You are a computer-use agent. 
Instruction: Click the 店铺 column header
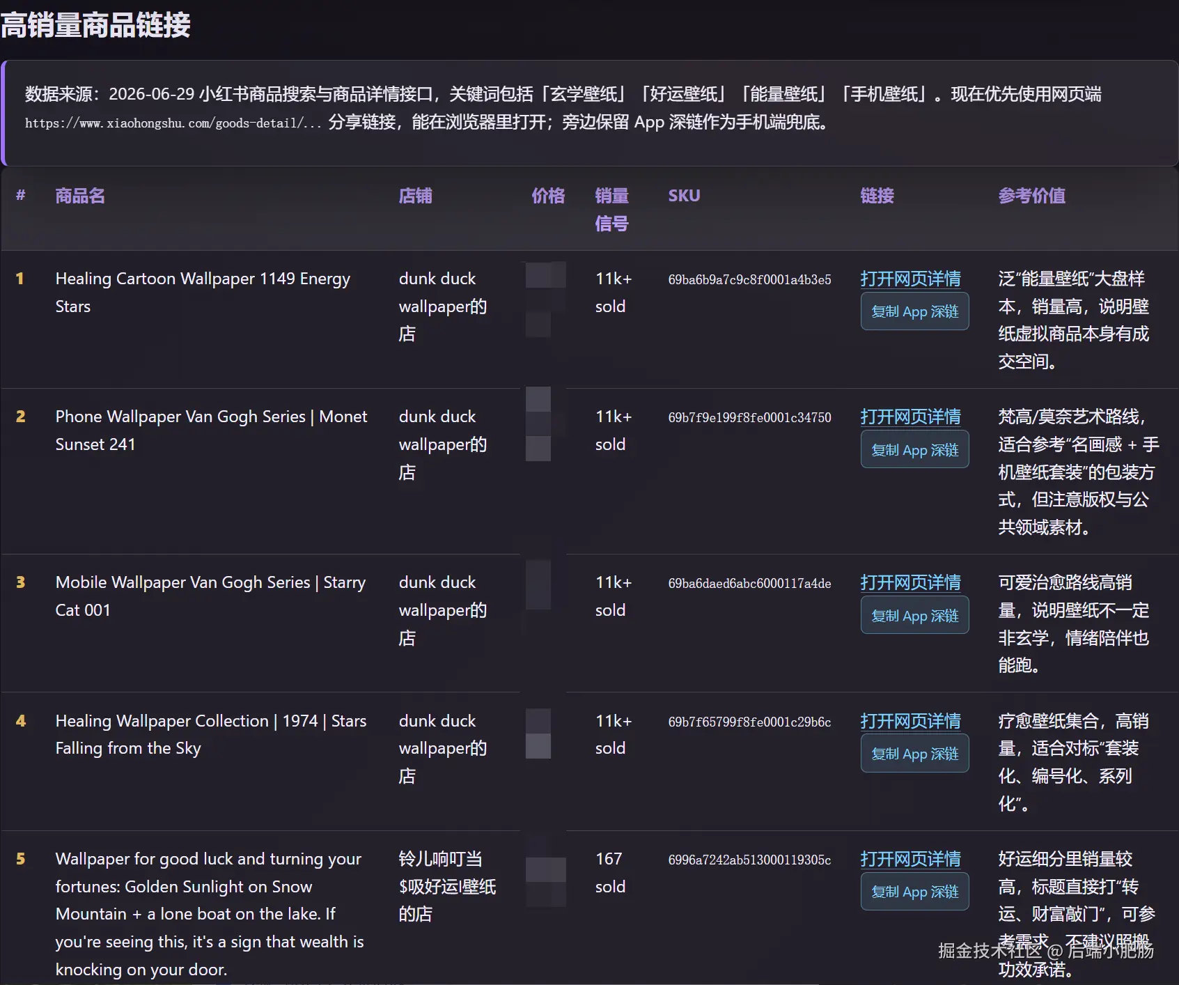[x=415, y=196]
